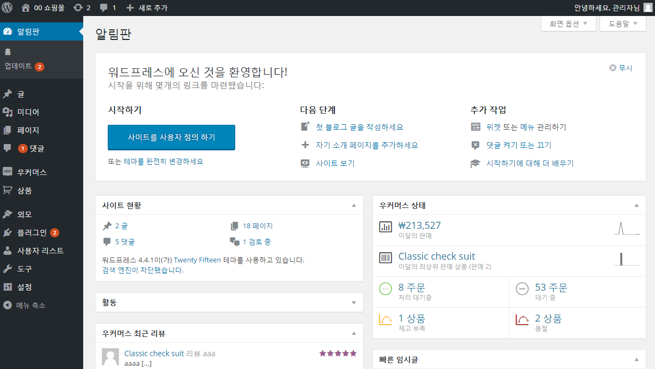Click the 외모 paintbrush icon in sidebar
The width and height of the screenshot is (655, 369).
(x=7, y=213)
